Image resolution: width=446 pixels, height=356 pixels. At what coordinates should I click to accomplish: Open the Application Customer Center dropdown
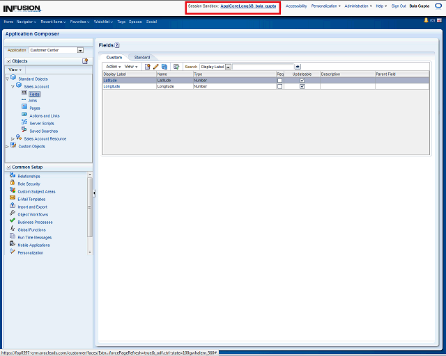point(80,50)
